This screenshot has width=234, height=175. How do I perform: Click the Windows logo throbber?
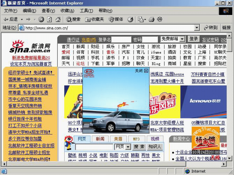pos(226,11)
